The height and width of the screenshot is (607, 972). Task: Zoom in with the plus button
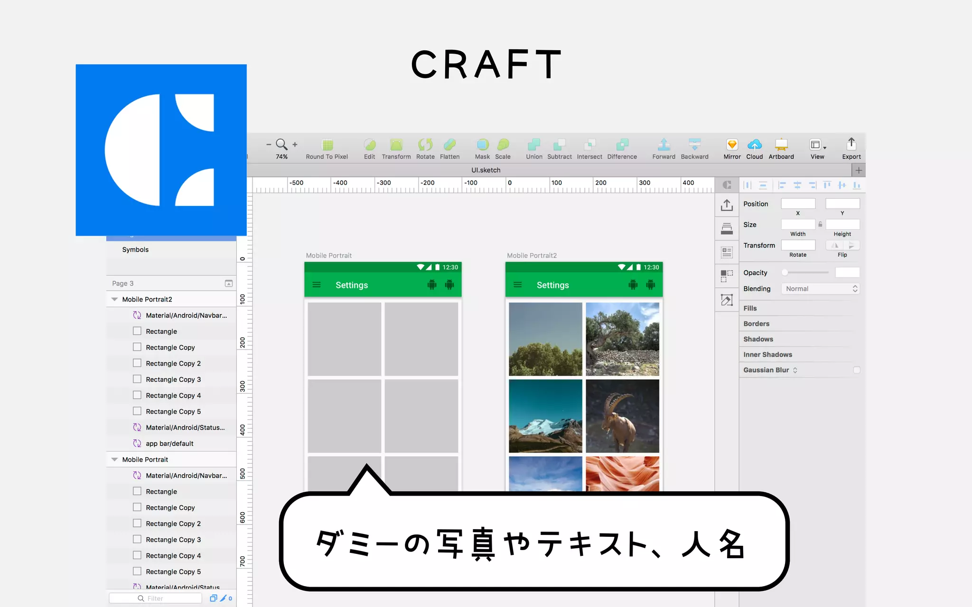[295, 144]
